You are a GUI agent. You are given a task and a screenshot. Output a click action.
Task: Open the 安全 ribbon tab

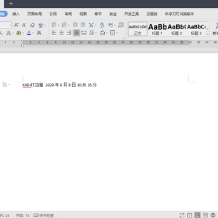pyautogui.click(x=113, y=14)
